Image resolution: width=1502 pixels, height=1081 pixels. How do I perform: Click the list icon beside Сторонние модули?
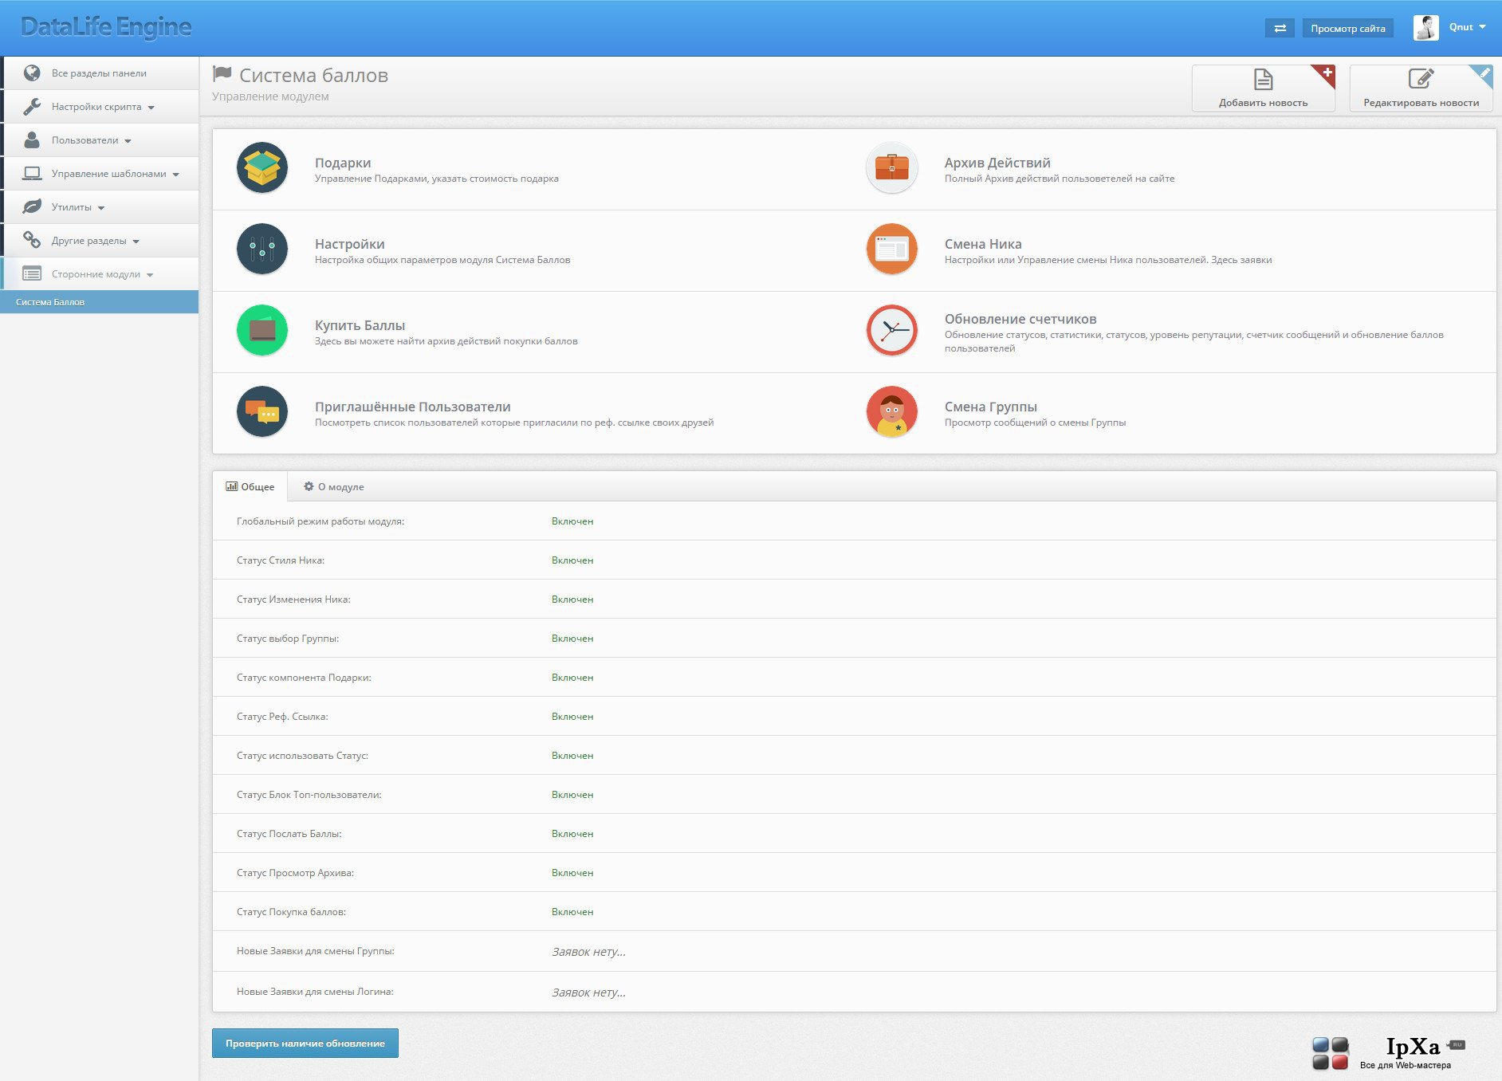(x=32, y=273)
